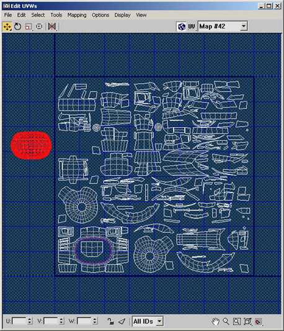The height and width of the screenshot is (331, 284).
Task: Click inside the U coordinate field
Action: (19, 321)
